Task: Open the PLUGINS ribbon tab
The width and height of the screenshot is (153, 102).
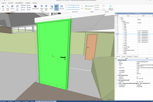Action: (35, 3)
